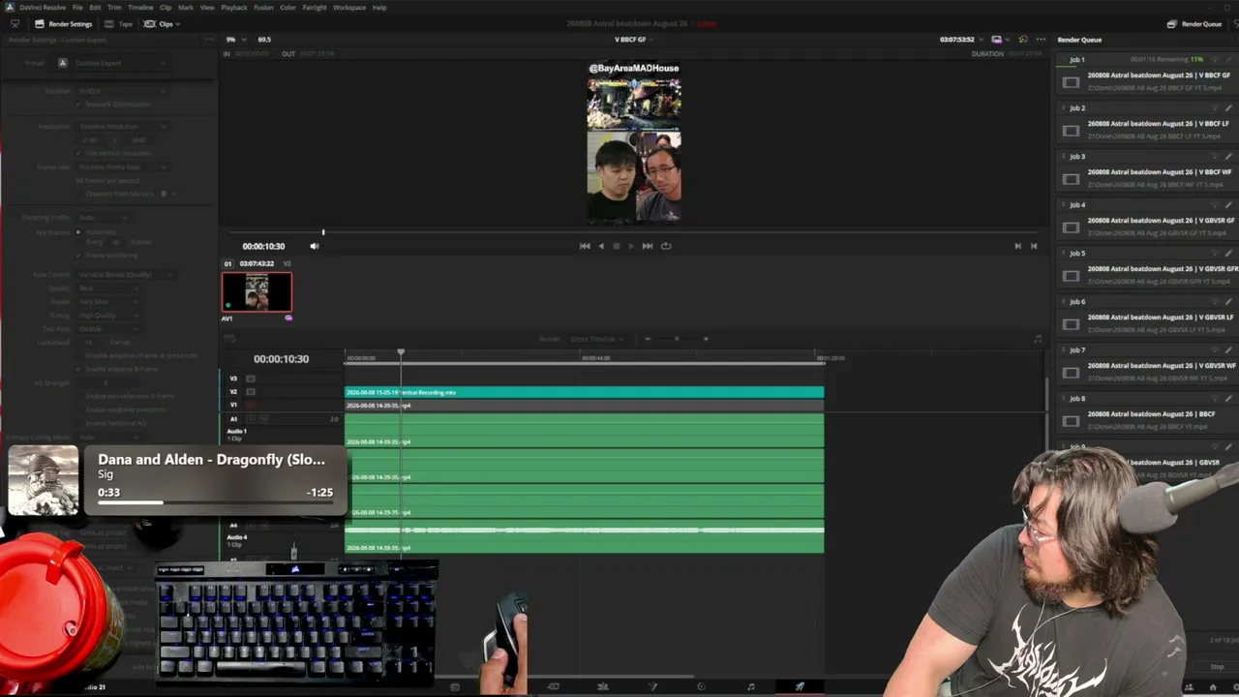Edit Job 6 with pencil icon
The image size is (1239, 697).
point(1228,302)
